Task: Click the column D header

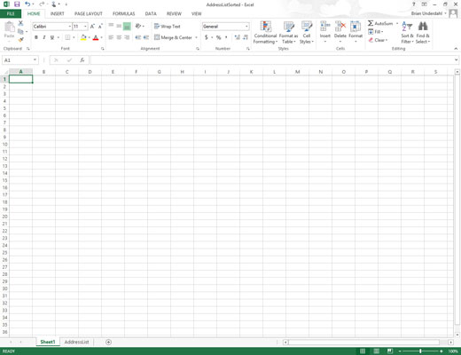Action: [x=90, y=72]
